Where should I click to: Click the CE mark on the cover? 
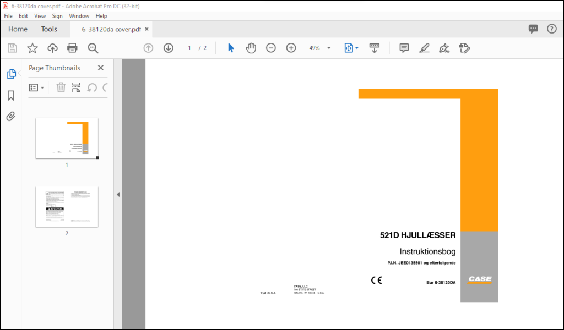(377, 280)
